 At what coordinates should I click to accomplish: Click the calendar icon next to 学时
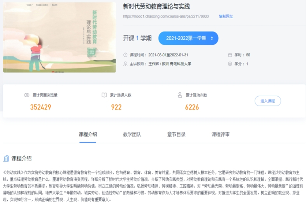(x=230, y=55)
